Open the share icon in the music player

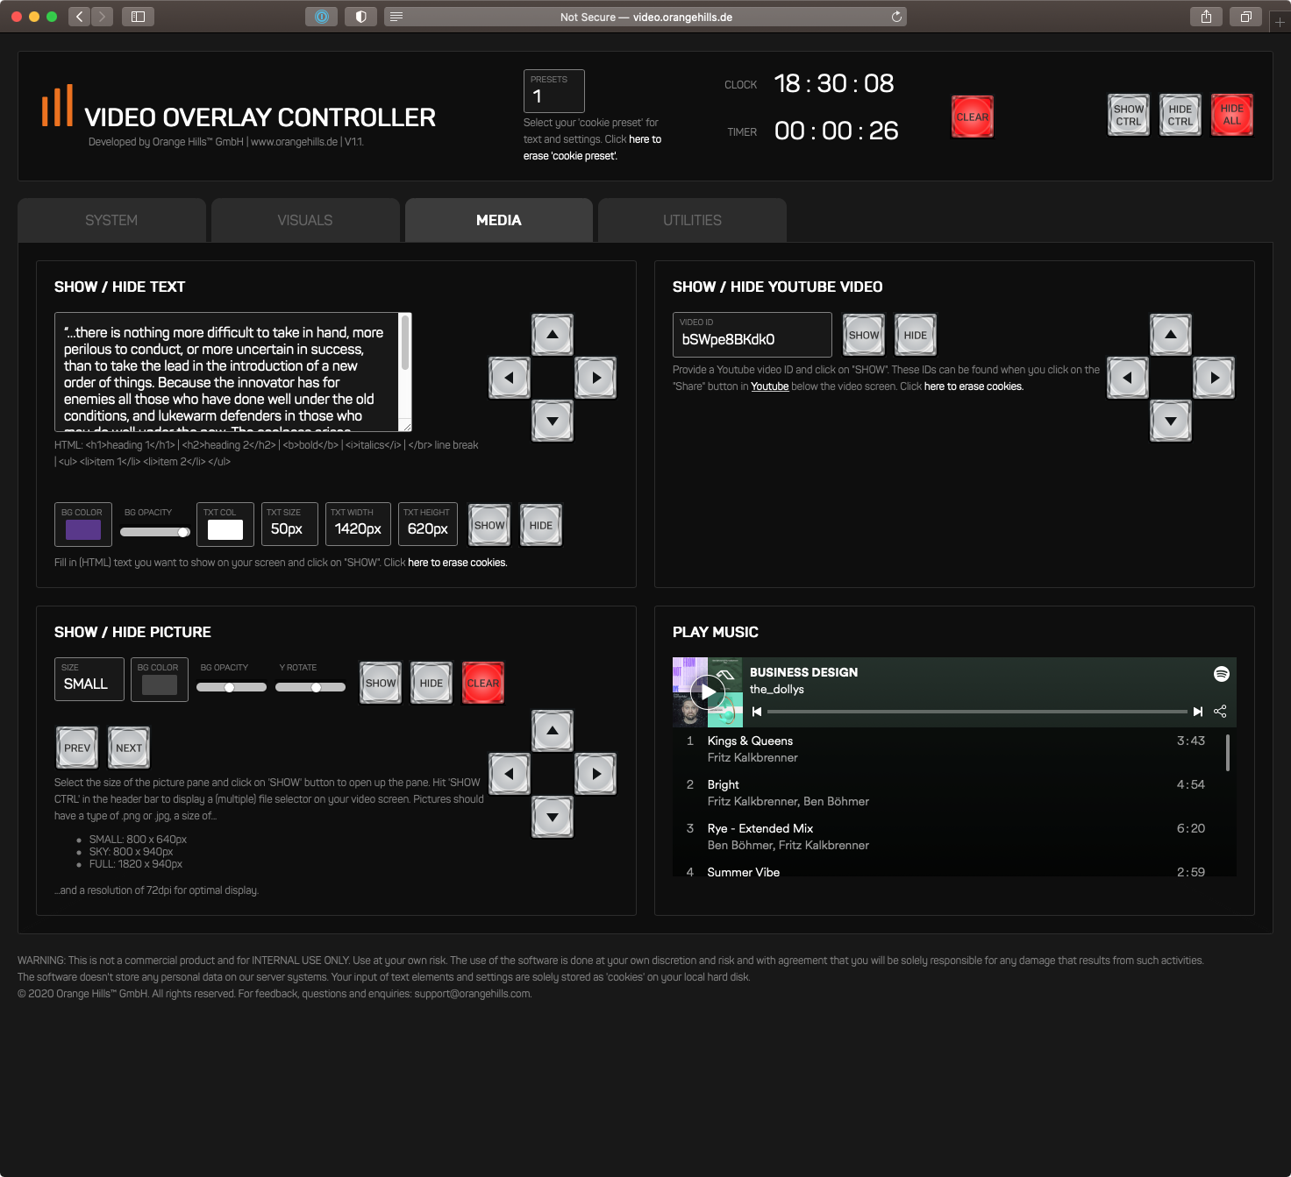[x=1220, y=711]
